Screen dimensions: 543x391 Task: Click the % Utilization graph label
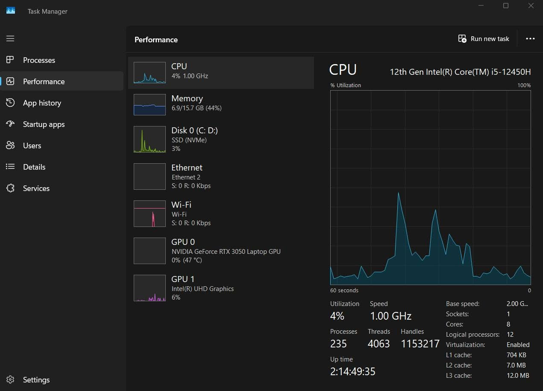pyautogui.click(x=346, y=85)
